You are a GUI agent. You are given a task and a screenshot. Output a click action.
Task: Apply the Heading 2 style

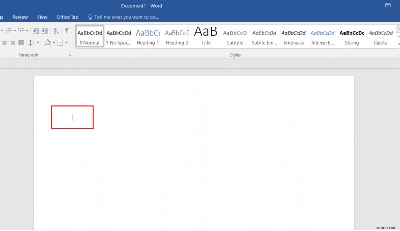(x=177, y=36)
